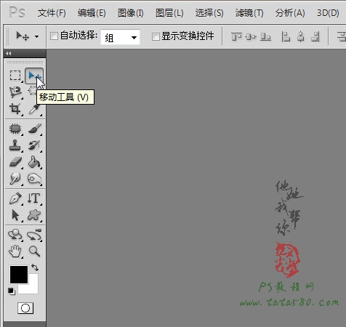Select the Magnetic Lasso tool

(x=15, y=92)
